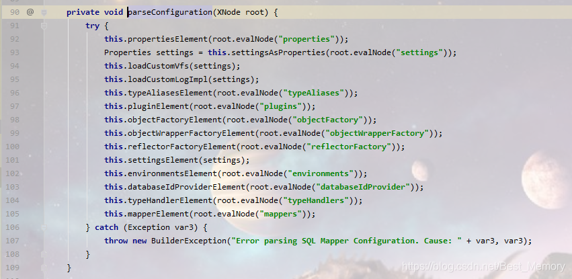Click the propertiesElement method call
The width and height of the screenshot is (572, 279).
point(167,39)
